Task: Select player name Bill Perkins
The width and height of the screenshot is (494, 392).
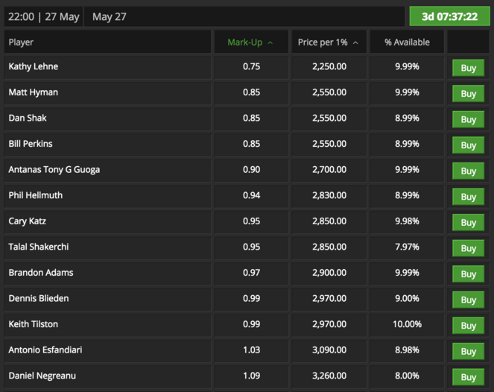Action: (31, 144)
